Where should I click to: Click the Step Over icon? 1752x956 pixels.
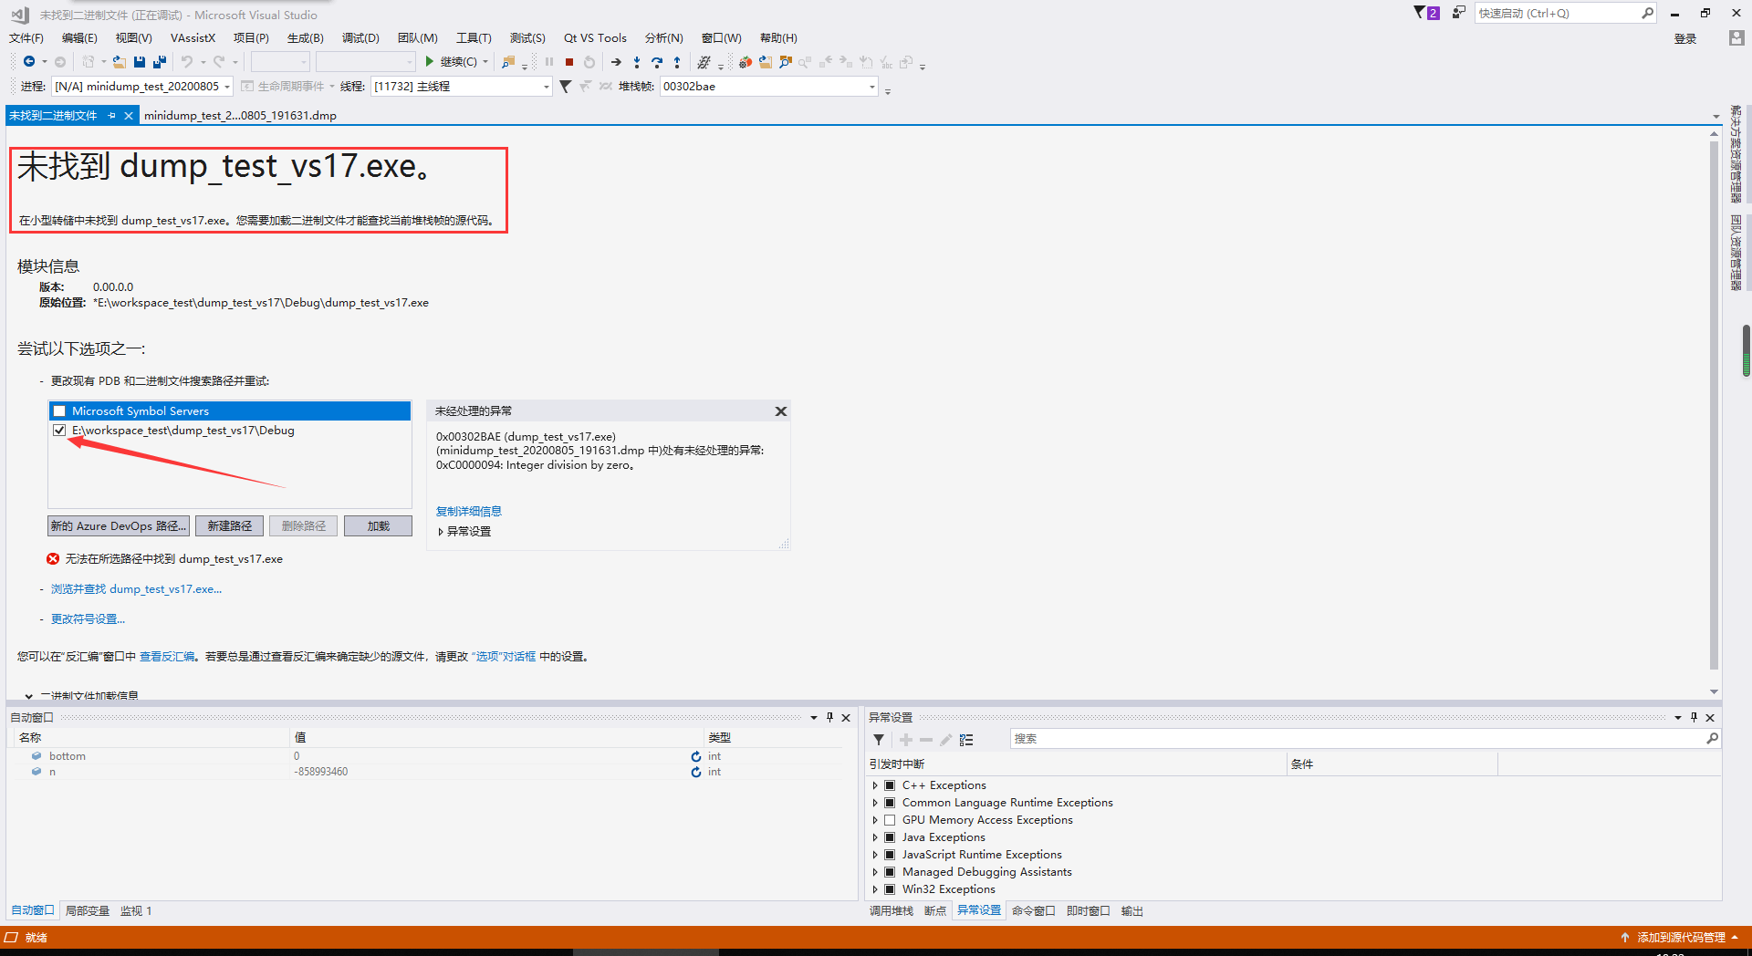tap(657, 62)
